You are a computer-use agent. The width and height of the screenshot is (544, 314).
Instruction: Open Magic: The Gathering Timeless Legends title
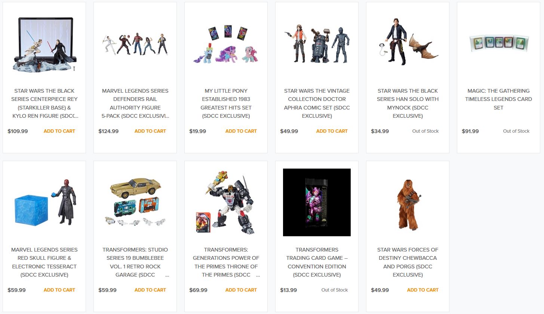click(498, 99)
